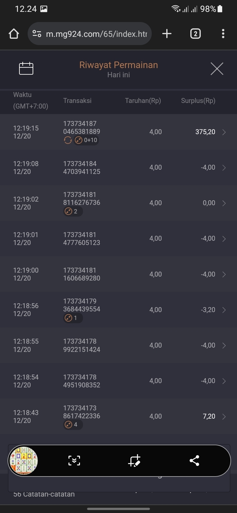Tap the scroll capture screenshot icon
The width and height of the screenshot is (237, 513).
(x=74, y=460)
